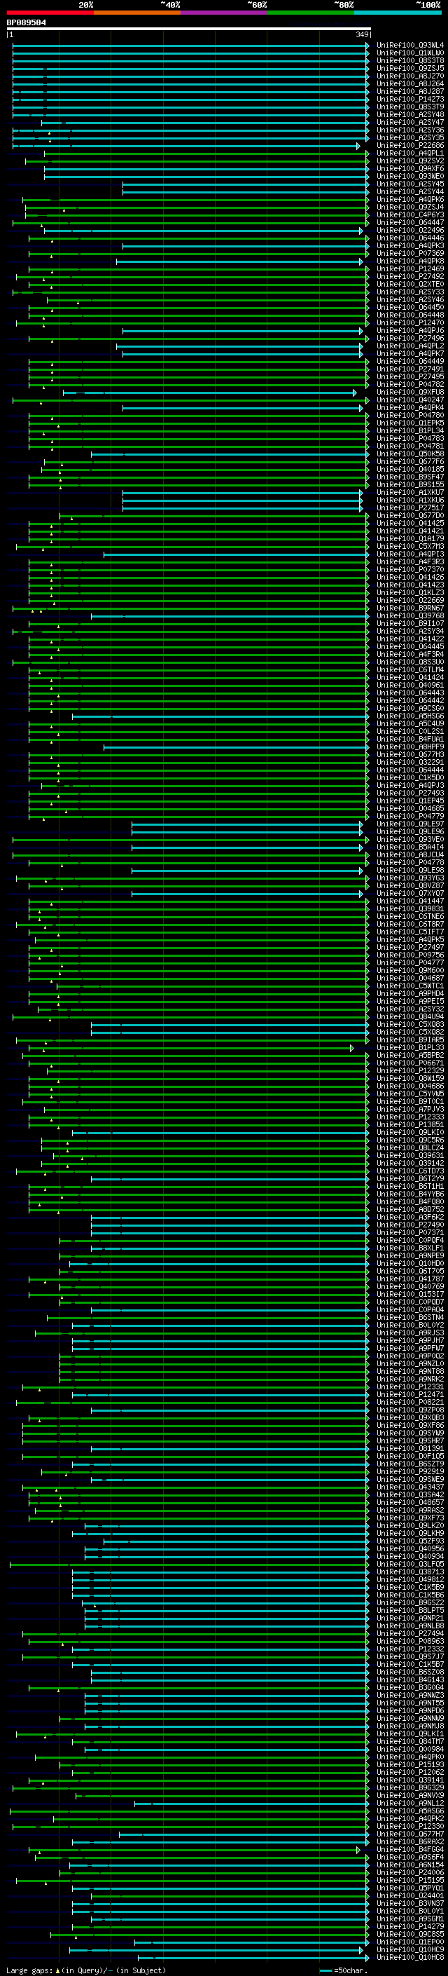Open hit UniRef100_A8J270
Image resolution: width=448 pixels, height=1976 pixels.
pyautogui.click(x=409, y=76)
